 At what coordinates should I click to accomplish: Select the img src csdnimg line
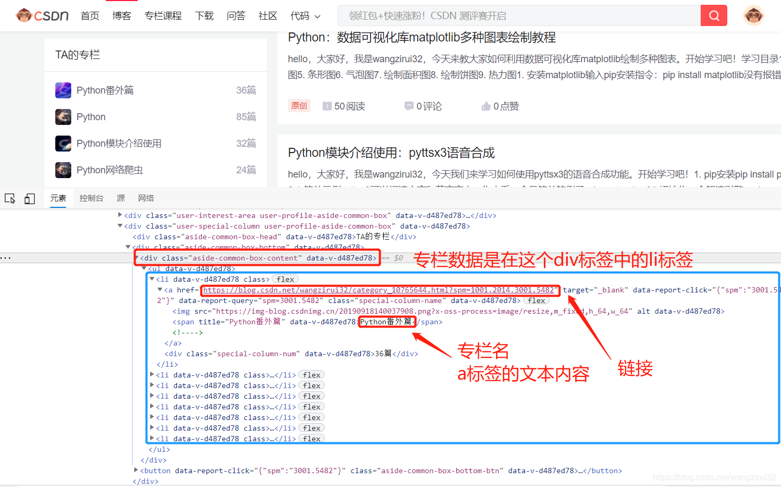(x=448, y=311)
